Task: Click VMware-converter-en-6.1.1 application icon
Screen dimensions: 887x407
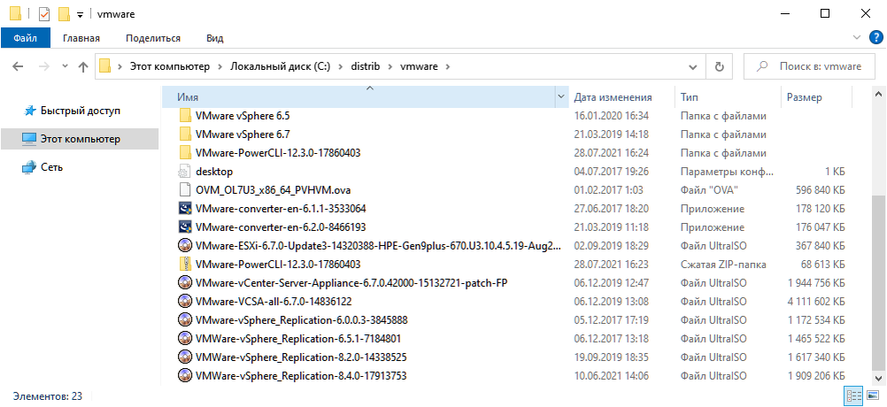Action: tap(185, 209)
